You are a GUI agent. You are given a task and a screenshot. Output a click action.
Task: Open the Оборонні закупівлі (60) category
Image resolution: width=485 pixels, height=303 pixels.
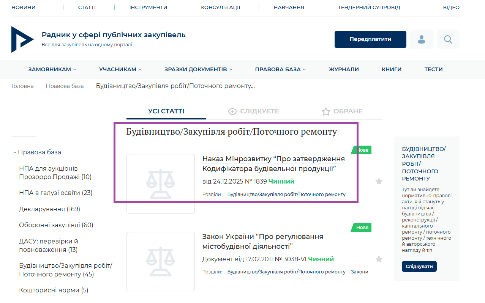tap(56, 225)
